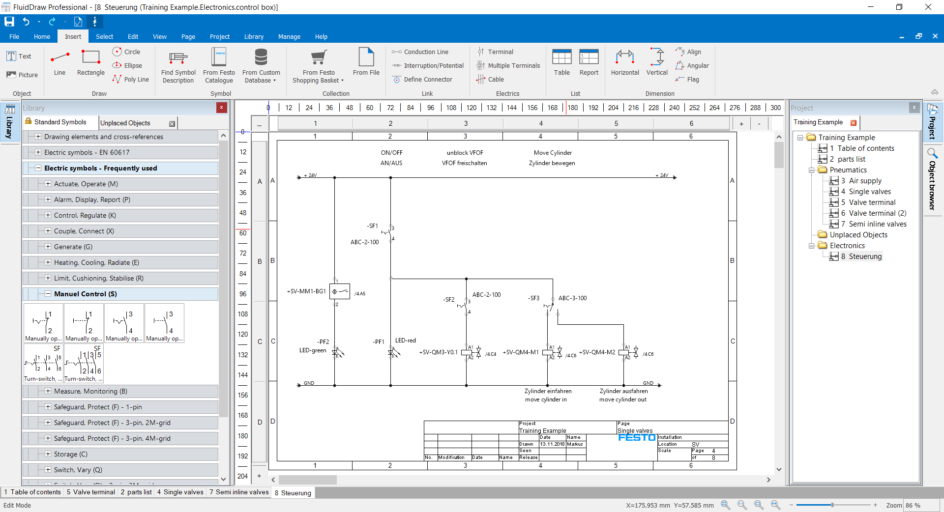Close the Unplaced Objects tab
This screenshot has width=944, height=512.
click(172, 124)
